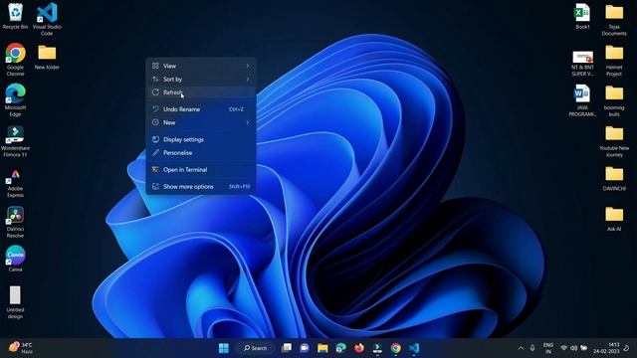Image resolution: width=637 pixels, height=358 pixels.
Task: Select the JAVA PROGRAM Word document icon
Action: pyautogui.click(x=582, y=99)
